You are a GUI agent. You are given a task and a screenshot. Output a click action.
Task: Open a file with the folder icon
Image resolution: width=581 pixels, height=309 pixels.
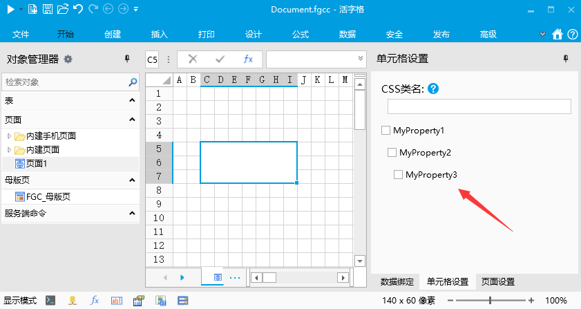point(63,9)
